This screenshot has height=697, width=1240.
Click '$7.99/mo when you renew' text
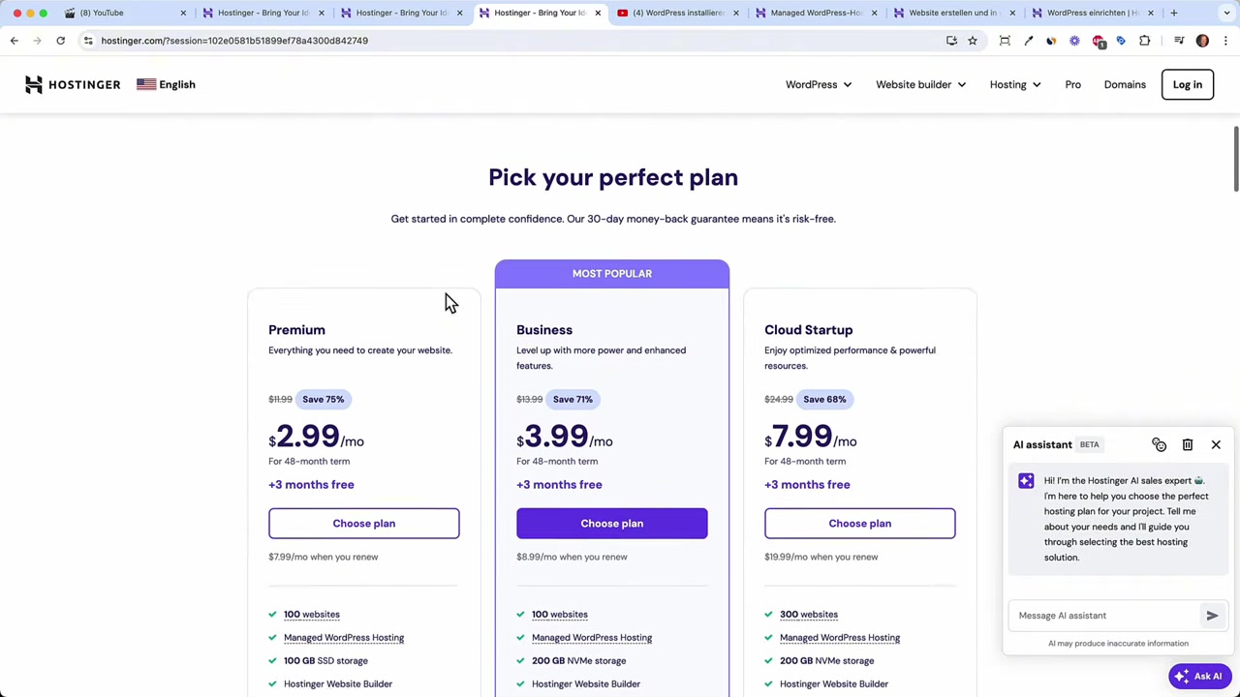[324, 557]
